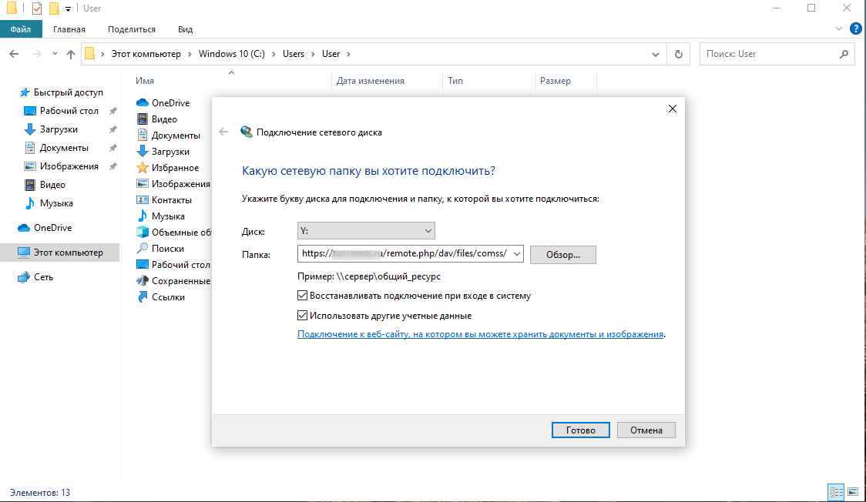Open the Explorer help question mark
Viewport: 866px width, 502px height.
point(855,28)
